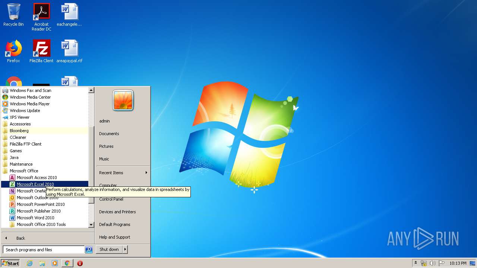Click the XPS Viewer icon
Image resolution: width=477 pixels, height=268 pixels.
(5, 117)
